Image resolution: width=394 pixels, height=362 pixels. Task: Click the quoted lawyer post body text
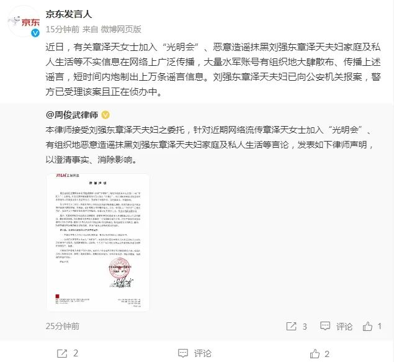coord(210,145)
